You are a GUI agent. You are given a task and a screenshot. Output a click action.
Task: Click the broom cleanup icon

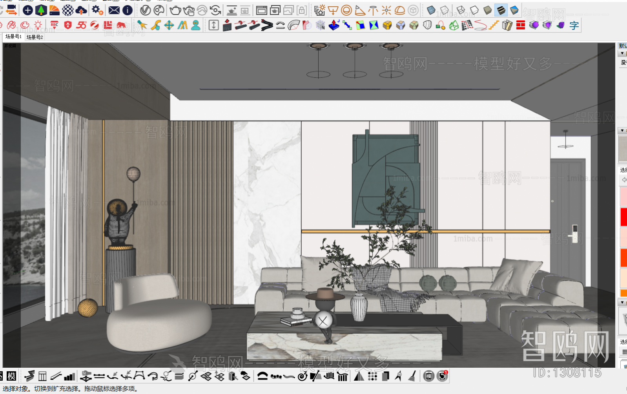pyautogui.click(x=412, y=376)
